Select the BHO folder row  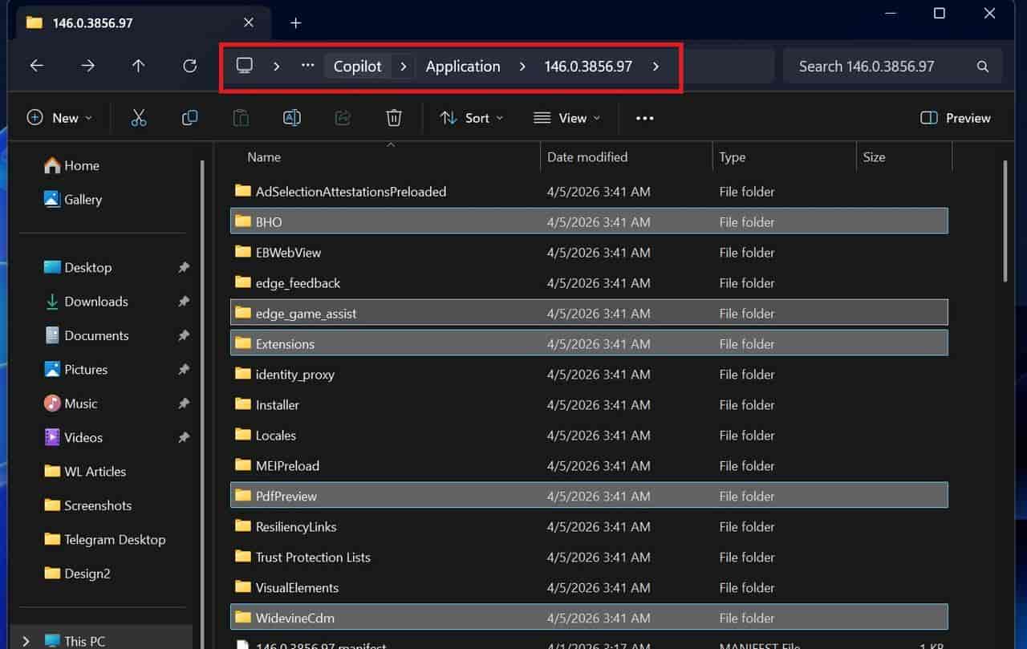(589, 221)
